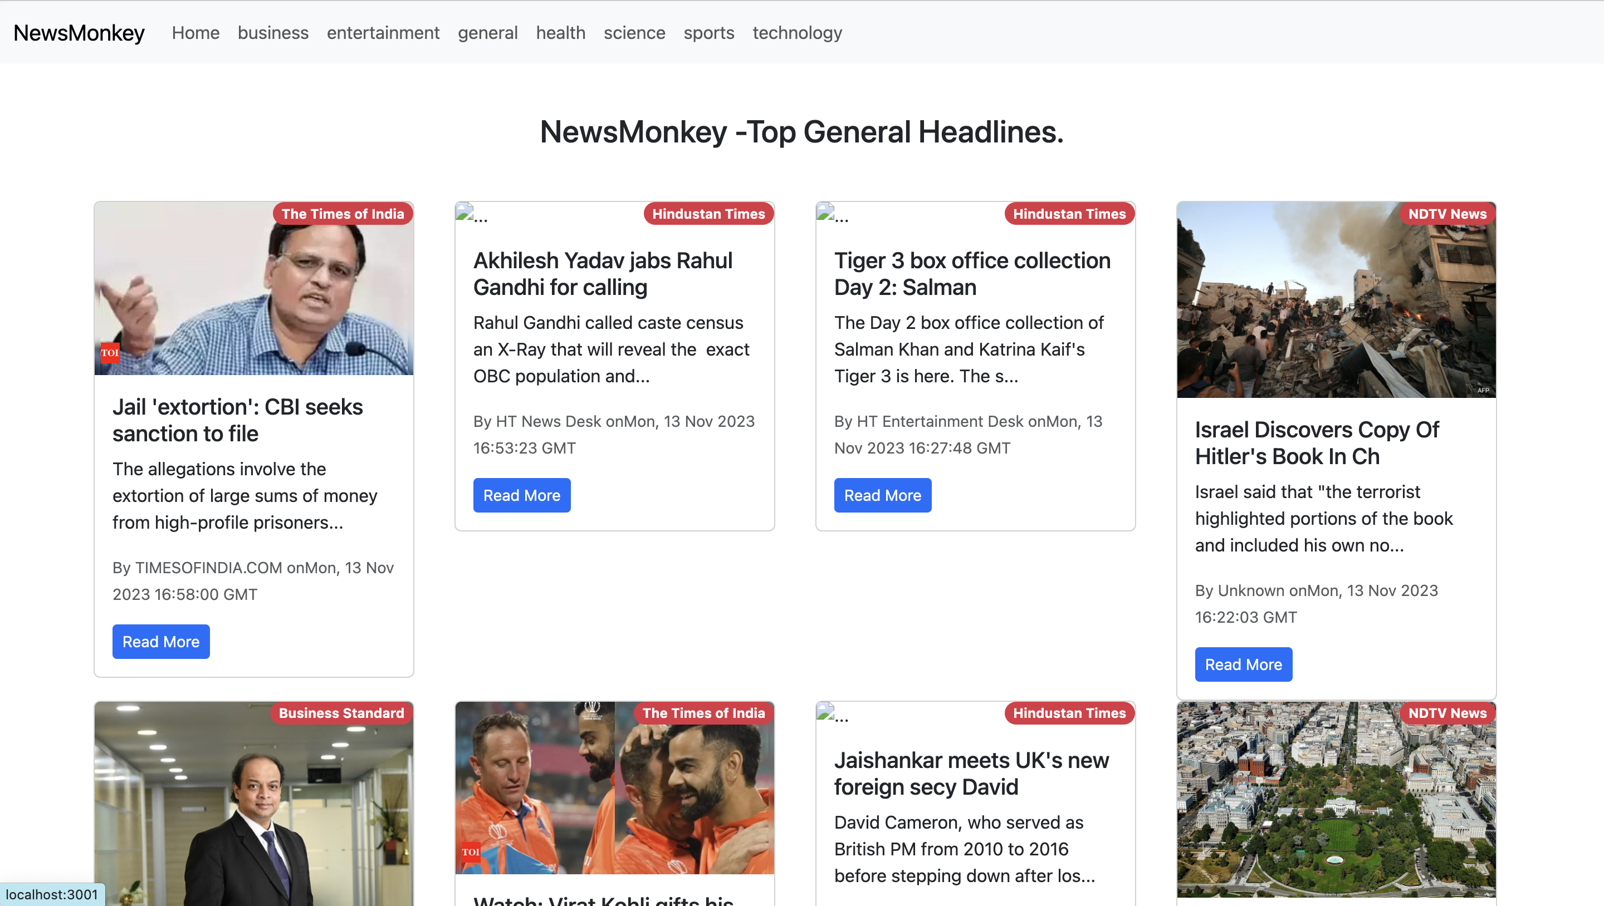Screen dimensions: 1604x906
Task: Click headline 'Jail 'extortion': CBI seeks sanction to file'
Action: 237,420
